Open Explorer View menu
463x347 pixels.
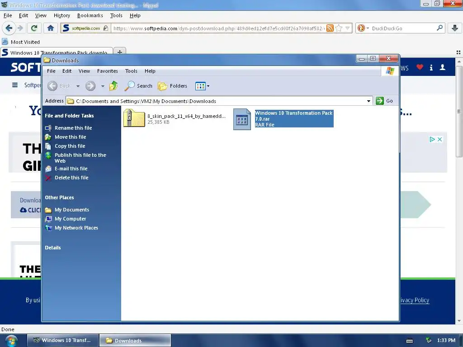coord(84,71)
